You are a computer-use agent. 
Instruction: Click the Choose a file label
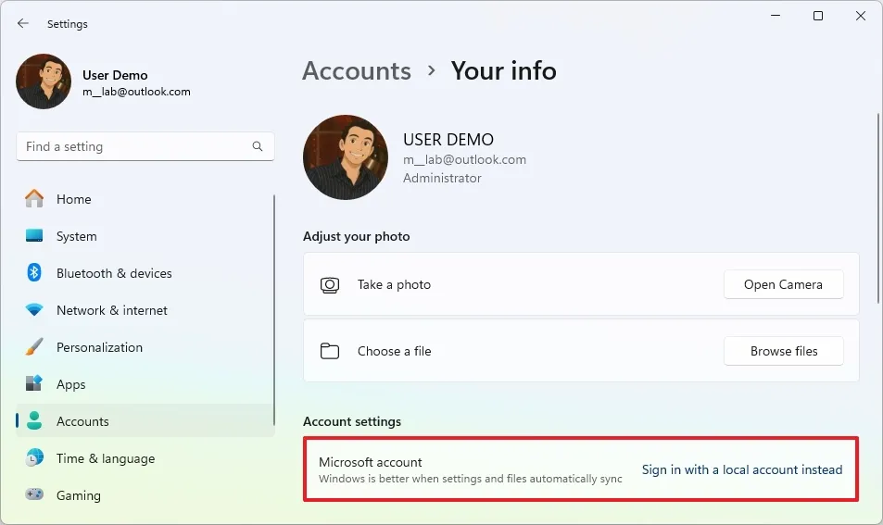[394, 351]
